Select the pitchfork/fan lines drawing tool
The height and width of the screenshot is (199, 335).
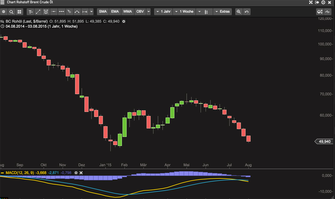click(x=69, y=12)
